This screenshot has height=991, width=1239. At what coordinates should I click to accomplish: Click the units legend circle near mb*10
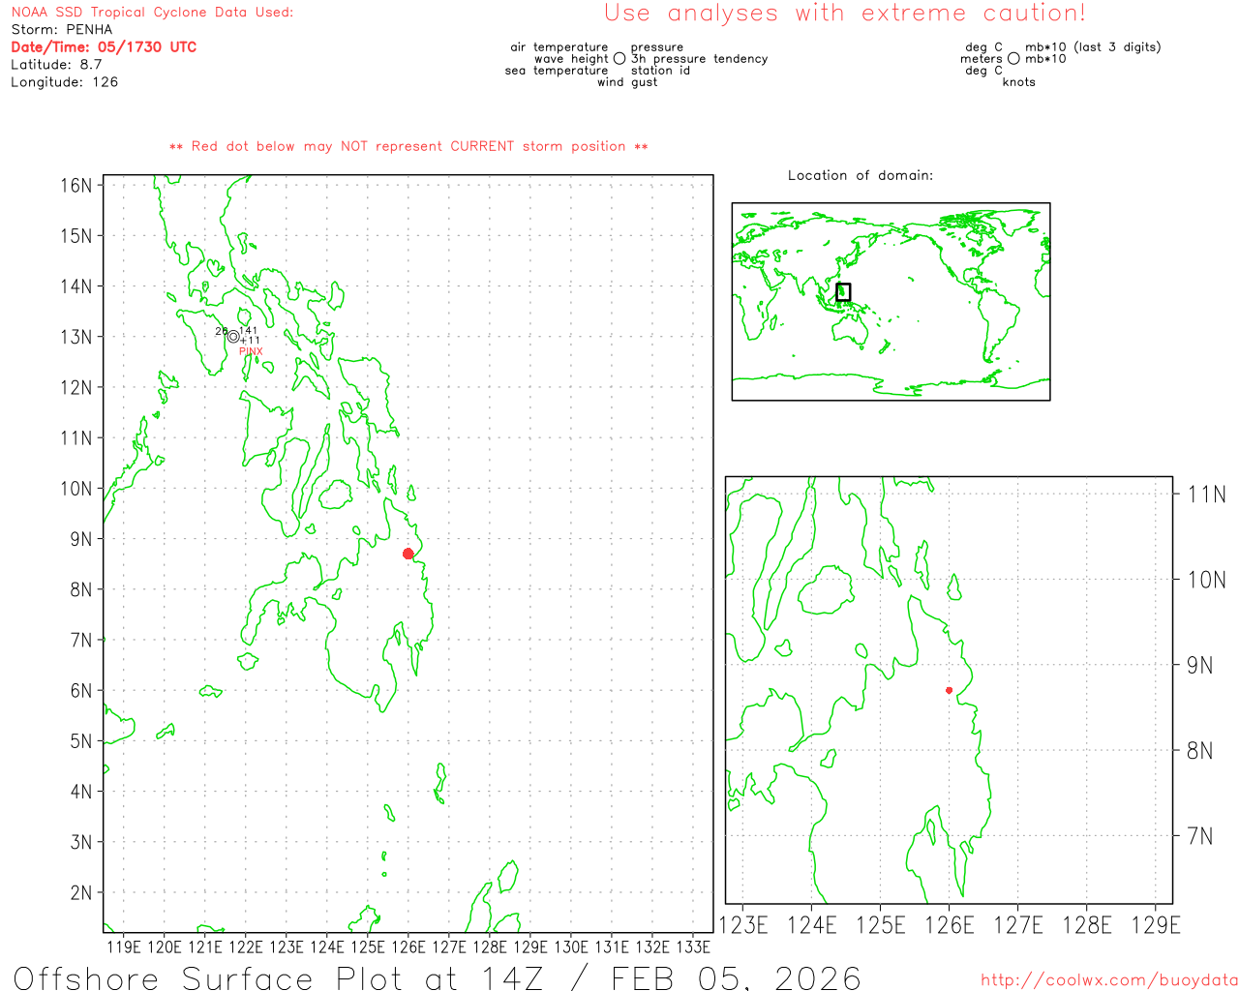pos(1013,59)
